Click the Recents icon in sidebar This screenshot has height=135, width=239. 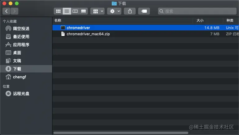(8, 37)
